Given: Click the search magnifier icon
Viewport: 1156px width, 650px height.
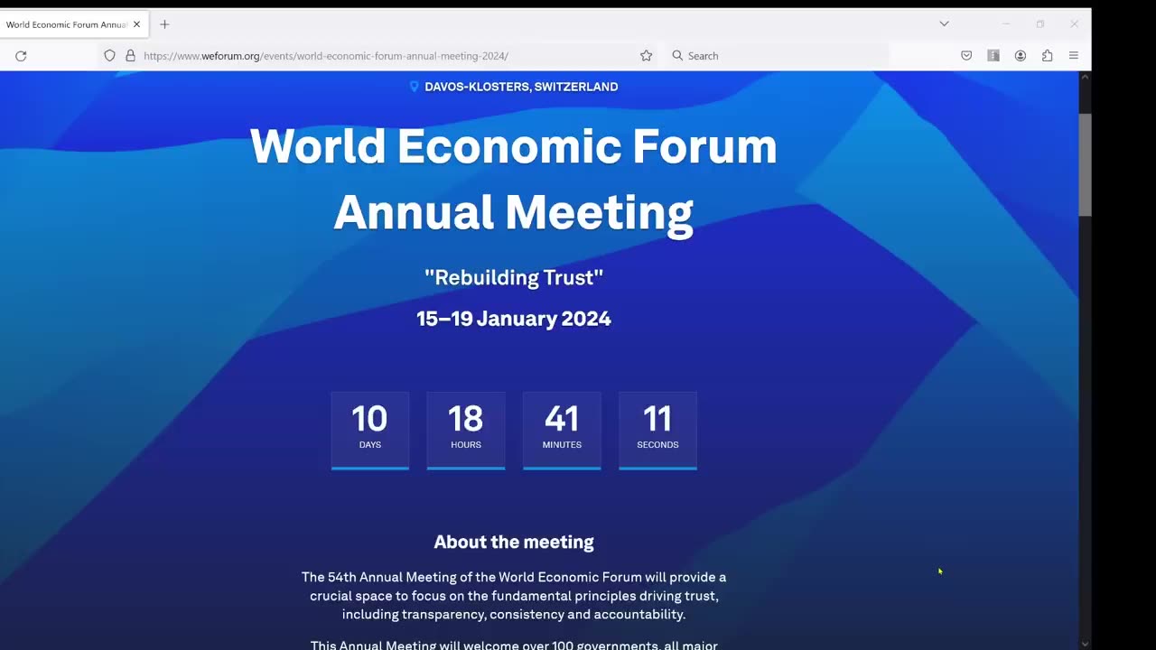Looking at the screenshot, I should pos(677,56).
